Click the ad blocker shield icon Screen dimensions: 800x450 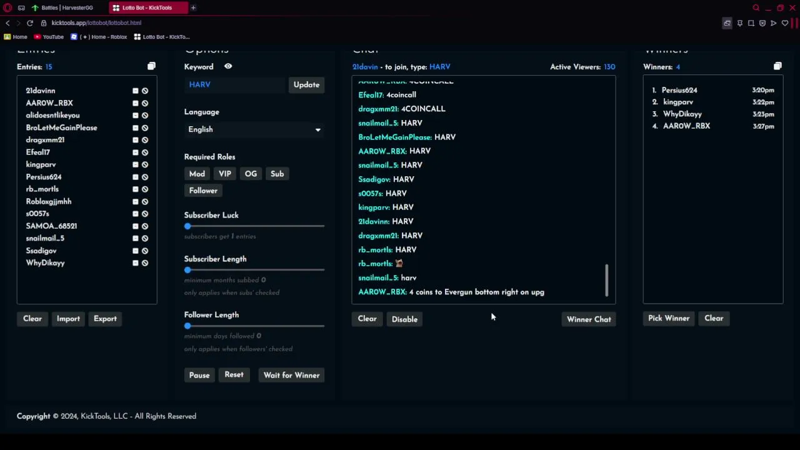762,23
